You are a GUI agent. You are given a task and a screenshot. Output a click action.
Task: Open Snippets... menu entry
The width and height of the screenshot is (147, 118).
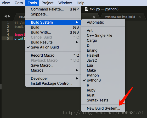point(53,14)
